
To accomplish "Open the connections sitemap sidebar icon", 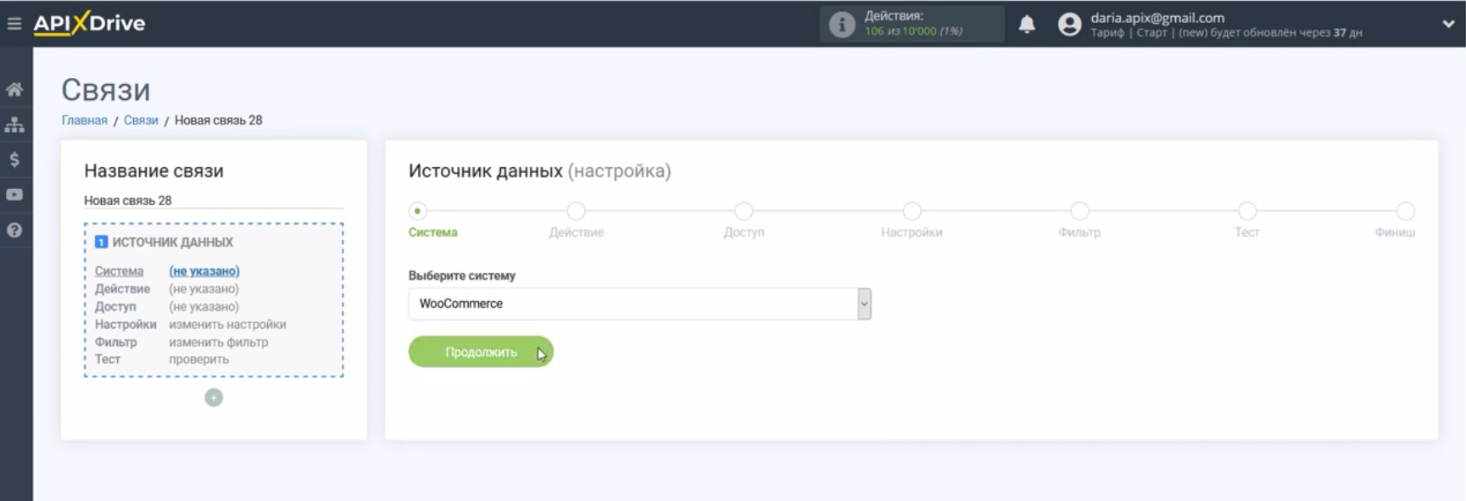I will pyautogui.click(x=14, y=125).
